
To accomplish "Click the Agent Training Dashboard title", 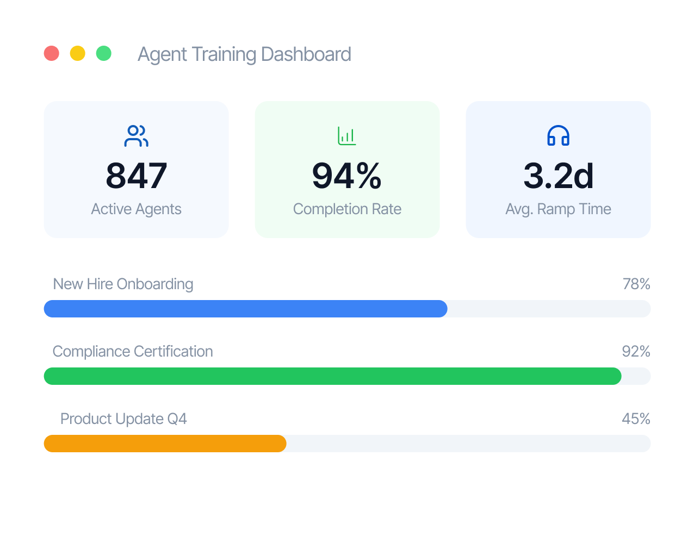I will 244,54.
